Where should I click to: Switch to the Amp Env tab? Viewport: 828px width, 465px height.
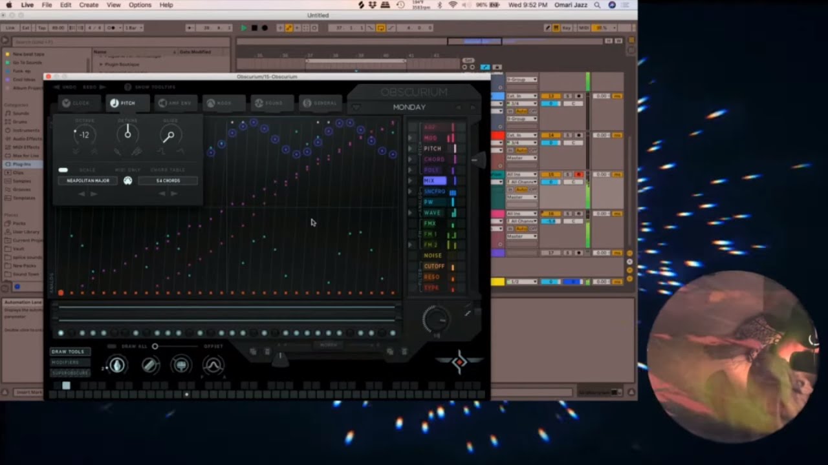coord(175,103)
